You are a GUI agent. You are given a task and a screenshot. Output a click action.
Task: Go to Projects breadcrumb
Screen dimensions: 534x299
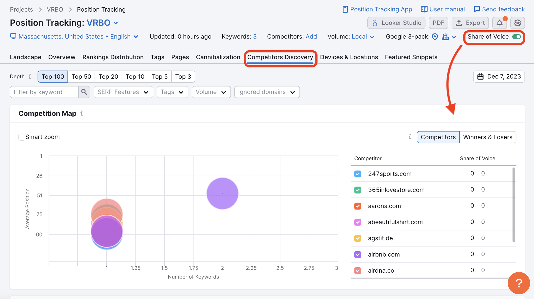21,9
